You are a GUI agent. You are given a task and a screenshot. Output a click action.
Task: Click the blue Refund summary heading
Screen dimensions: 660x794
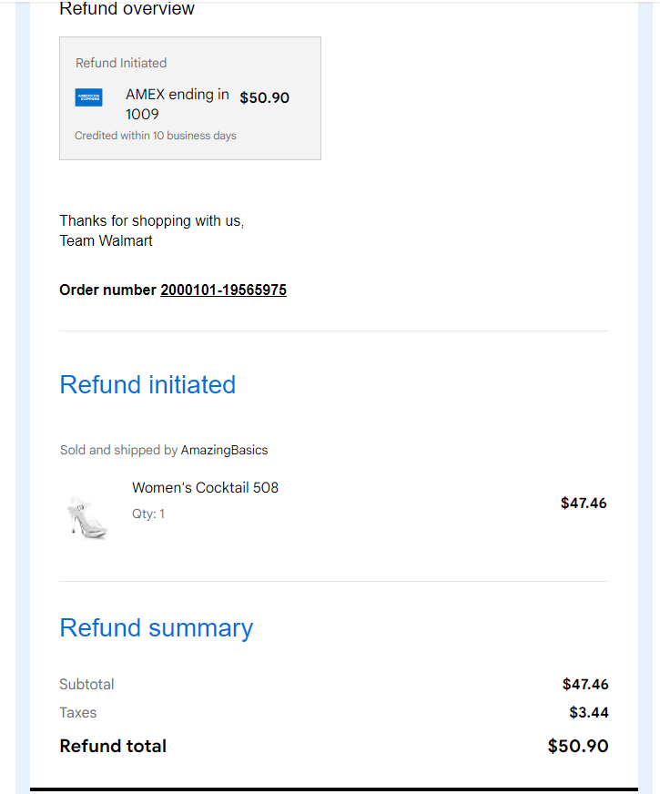tap(156, 628)
